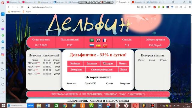Click the Найти taskbar search button
This screenshot has height=108, width=192.
(x=30, y=105)
